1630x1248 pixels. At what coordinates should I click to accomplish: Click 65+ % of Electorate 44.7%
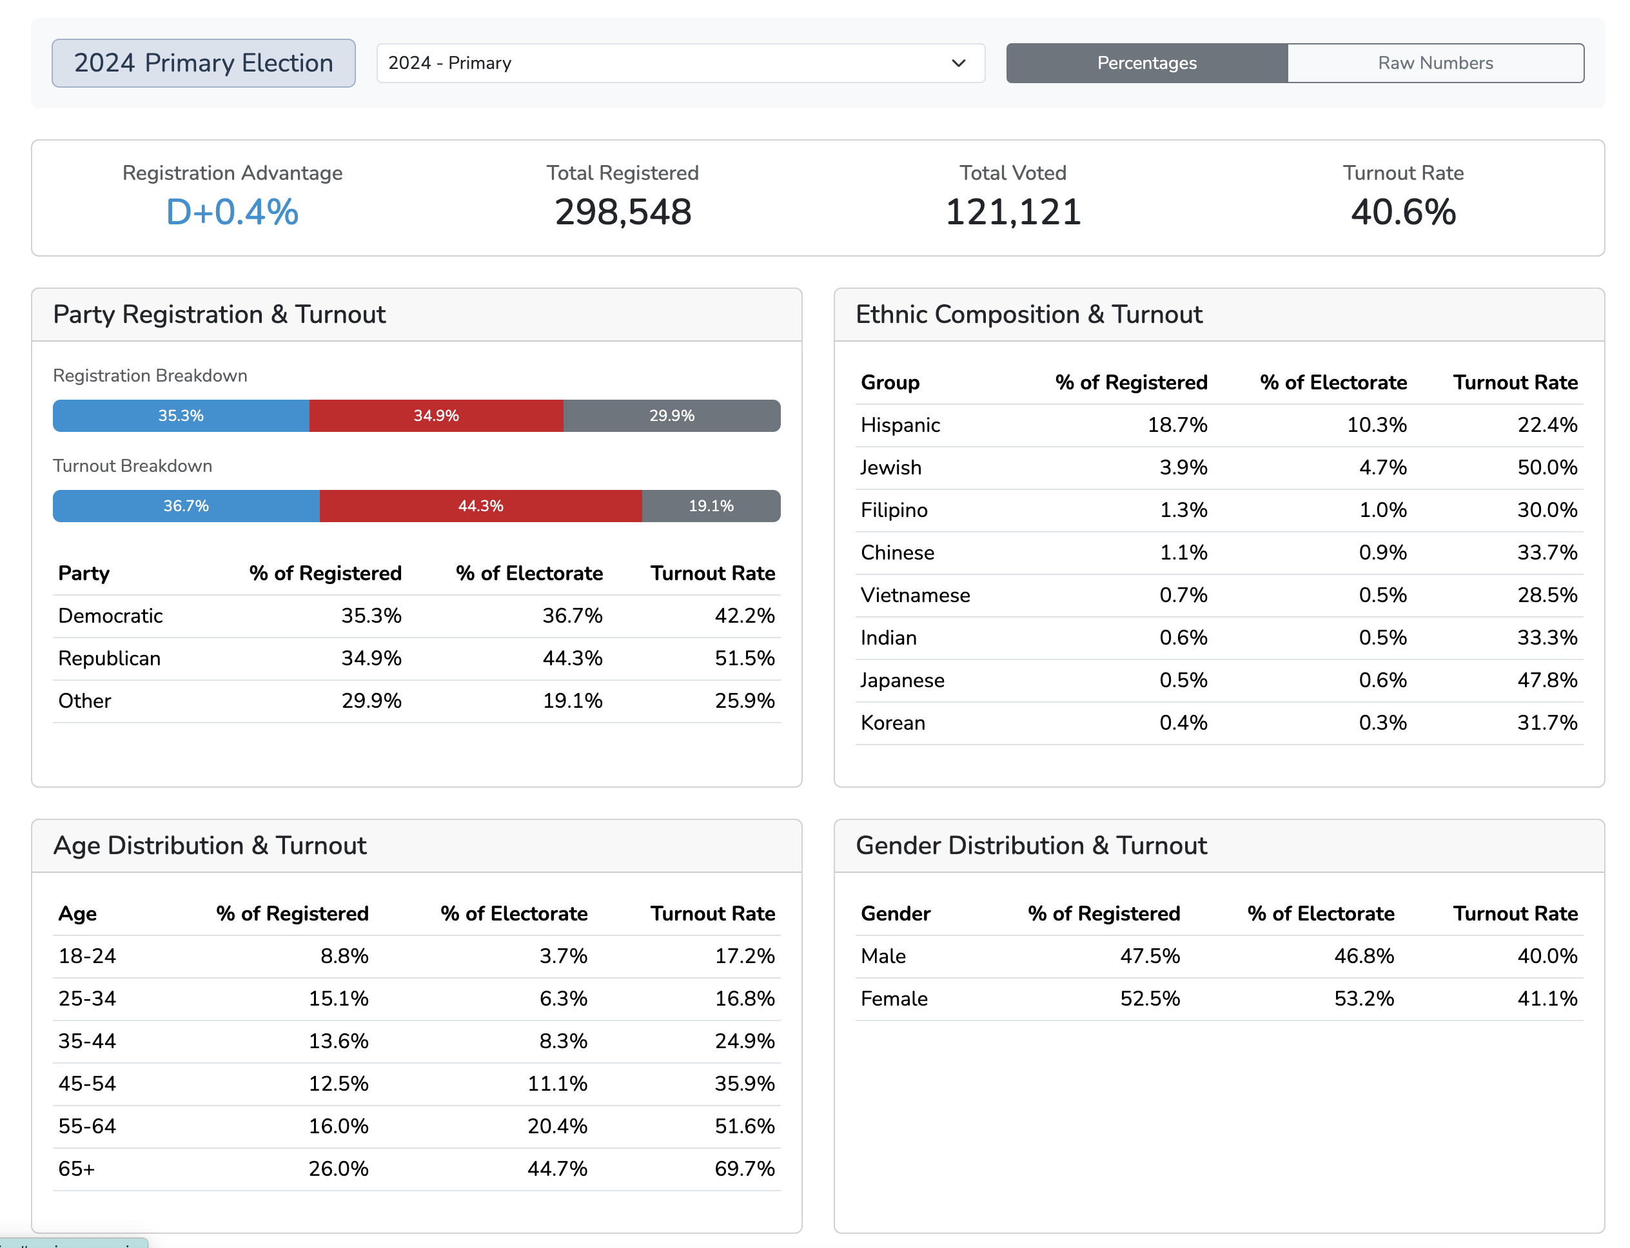557,1169
